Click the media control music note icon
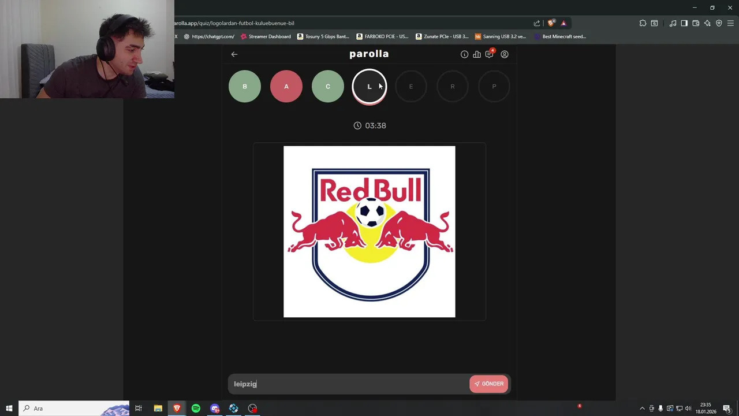 [x=673, y=23]
